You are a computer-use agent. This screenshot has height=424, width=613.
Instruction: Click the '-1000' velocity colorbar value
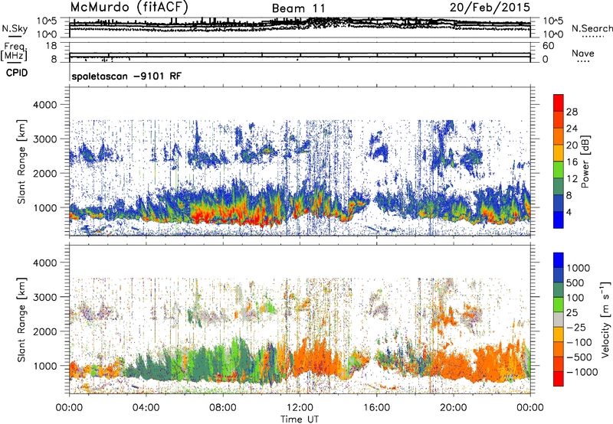[582, 372]
